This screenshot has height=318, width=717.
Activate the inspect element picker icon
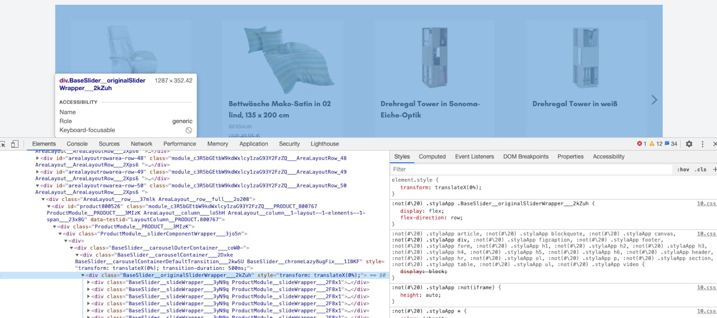coord(2,144)
